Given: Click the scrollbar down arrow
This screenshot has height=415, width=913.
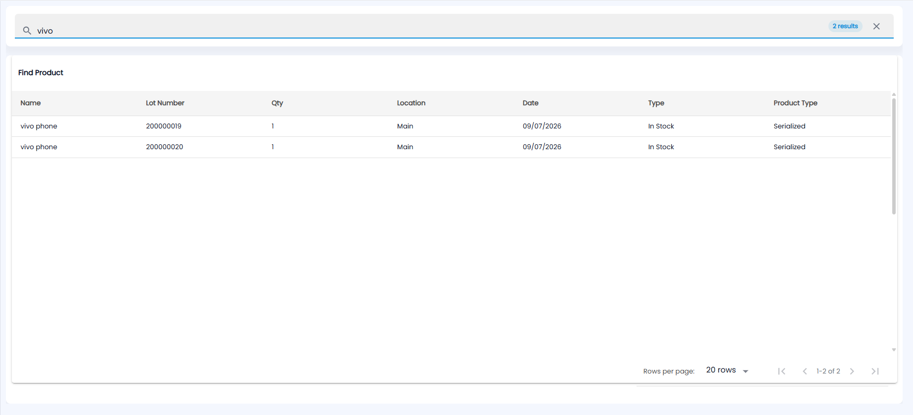Looking at the screenshot, I should [894, 350].
